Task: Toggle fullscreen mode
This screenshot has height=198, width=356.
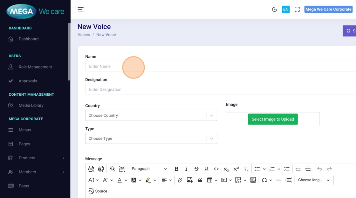Action: pyautogui.click(x=297, y=10)
